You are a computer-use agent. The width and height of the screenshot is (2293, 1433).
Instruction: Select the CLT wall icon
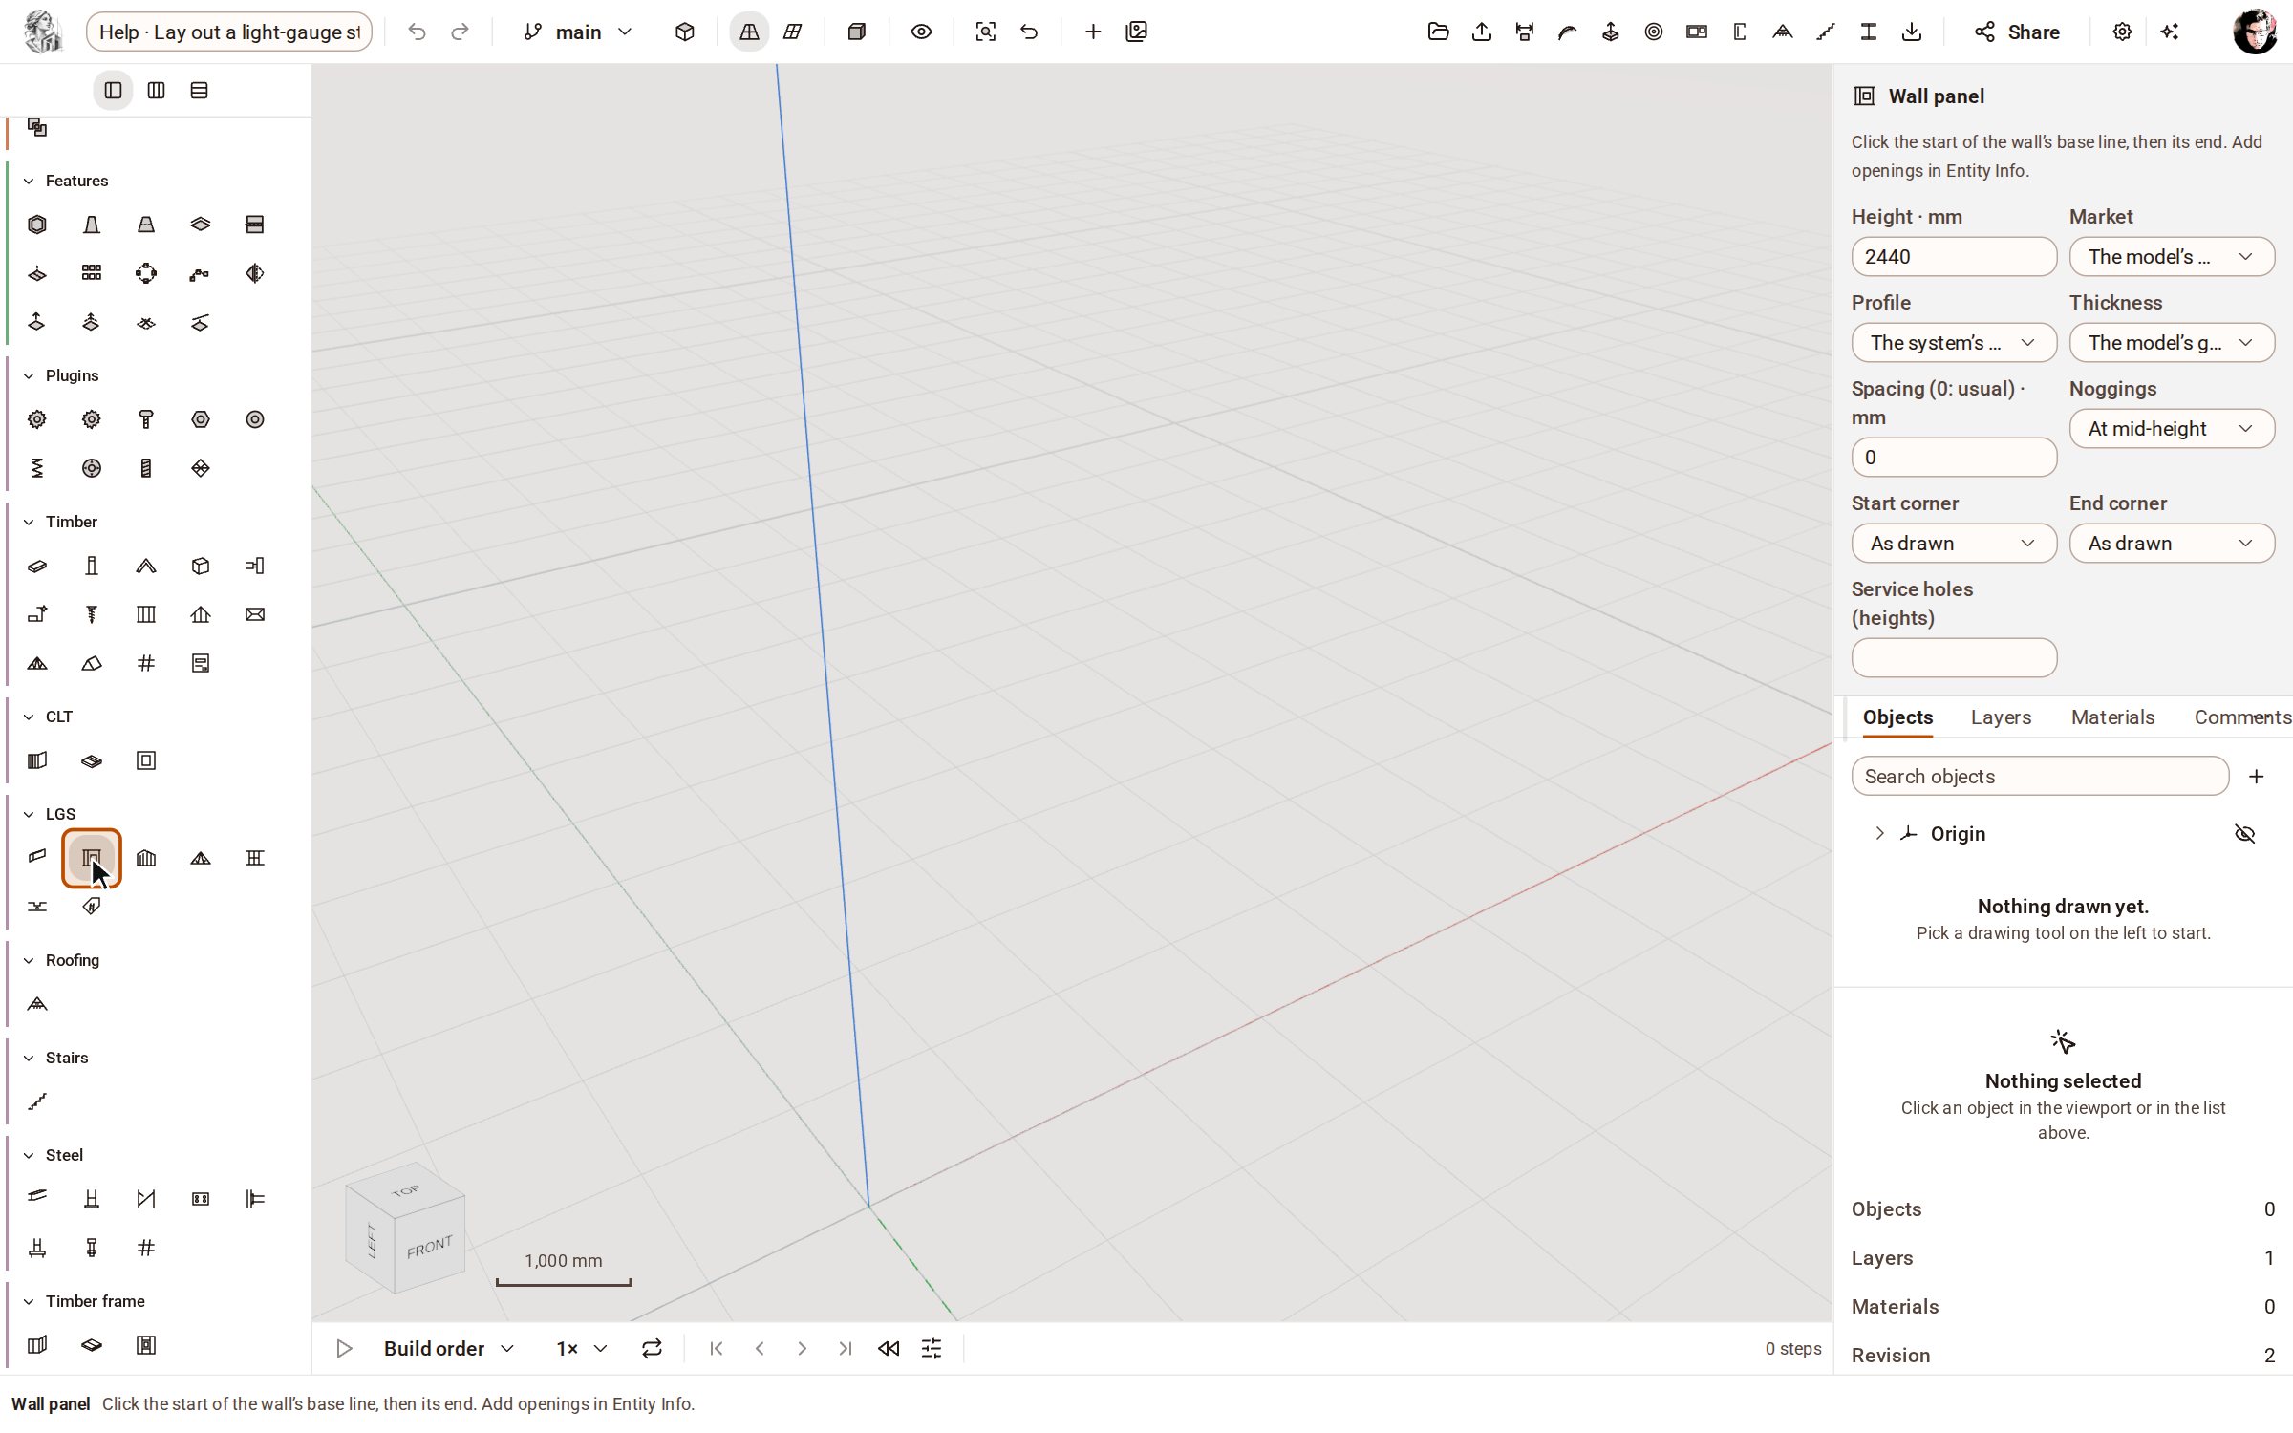(x=37, y=760)
